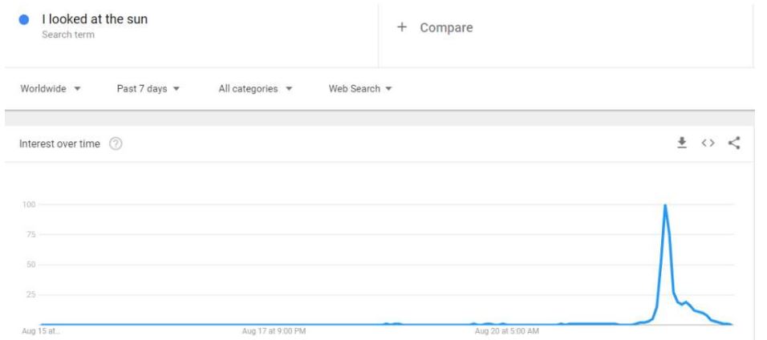
Task: Click the 100 value on the y-axis
Action: (x=31, y=204)
